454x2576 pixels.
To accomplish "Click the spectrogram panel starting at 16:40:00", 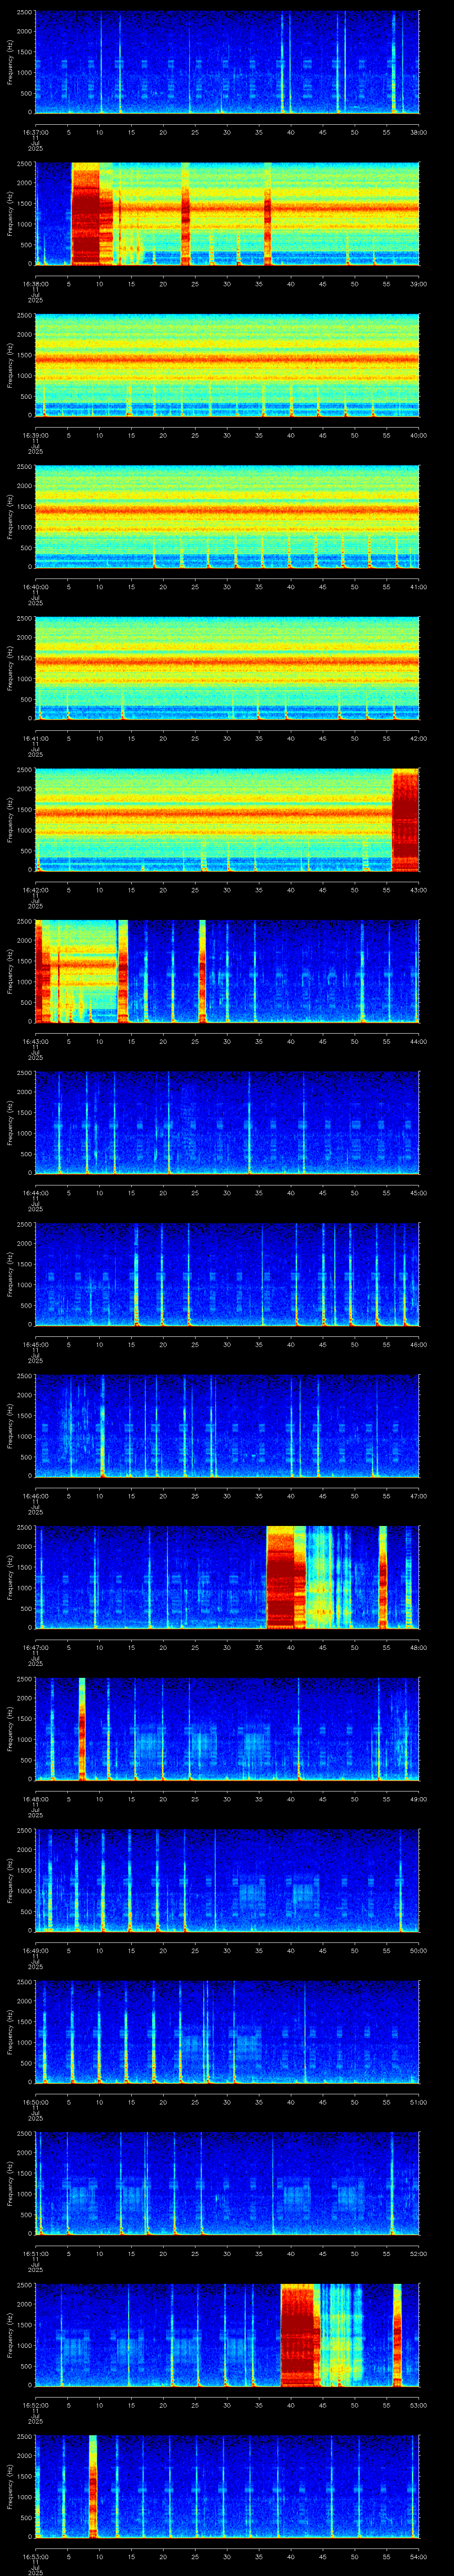I will 227,516.
